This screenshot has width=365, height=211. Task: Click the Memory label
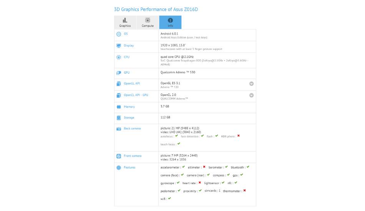click(x=129, y=107)
